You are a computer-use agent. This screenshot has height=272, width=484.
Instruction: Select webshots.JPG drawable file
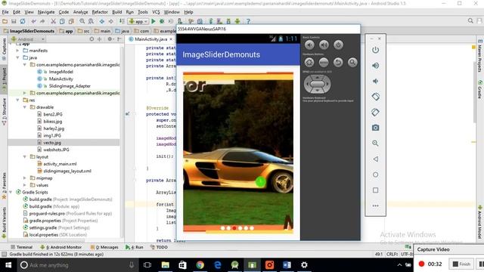point(56,150)
